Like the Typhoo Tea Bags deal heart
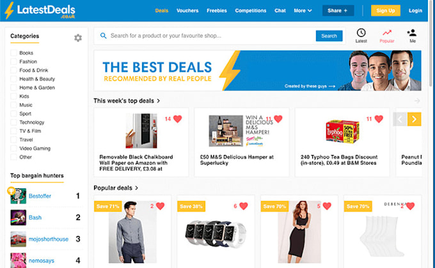Viewport: 435px width, 268px height. (x=379, y=119)
